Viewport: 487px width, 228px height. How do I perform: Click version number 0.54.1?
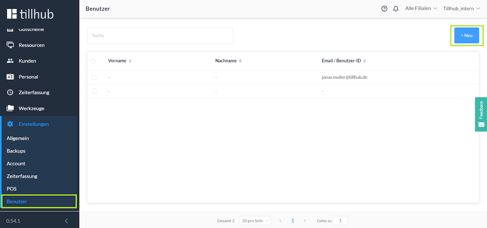(13, 220)
